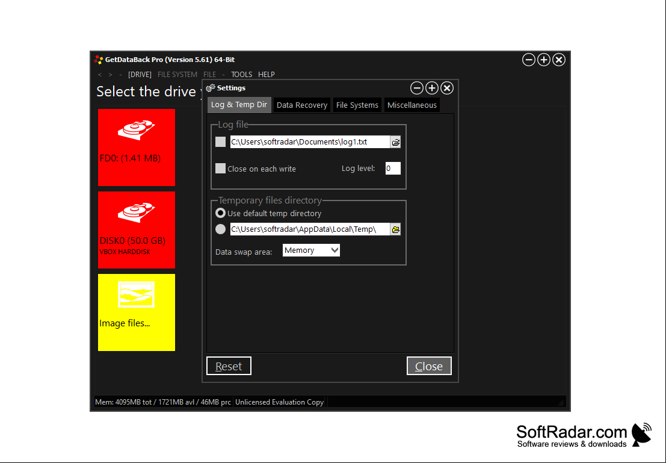
Task: Enable the log file checkbox
Action: click(220, 141)
